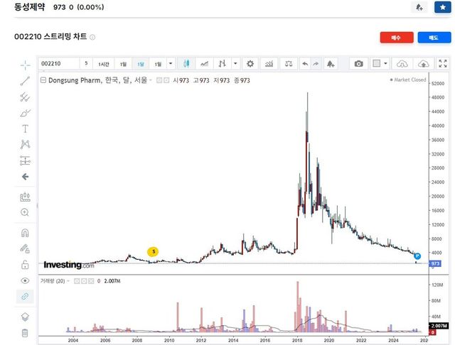Select the measure ruler tool
Viewport: 455px width, 345px height.
(x=26, y=197)
